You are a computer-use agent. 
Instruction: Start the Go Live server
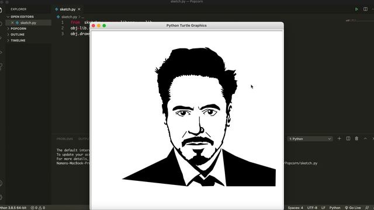(353, 208)
